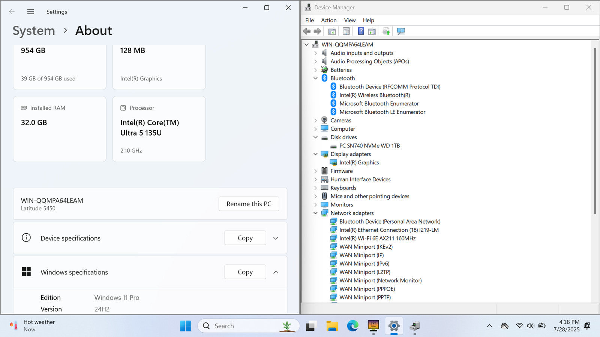Screen dimensions: 600x337
Task: Select Intel(R) Wi-Fi 6E AX211 160MHz adapter
Action: (377, 239)
